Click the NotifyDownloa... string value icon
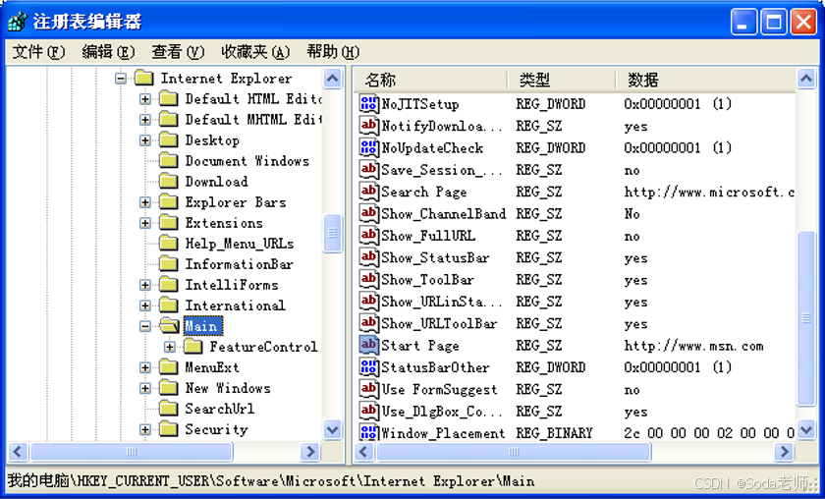Image resolution: width=825 pixels, height=499 pixels. pos(368,126)
